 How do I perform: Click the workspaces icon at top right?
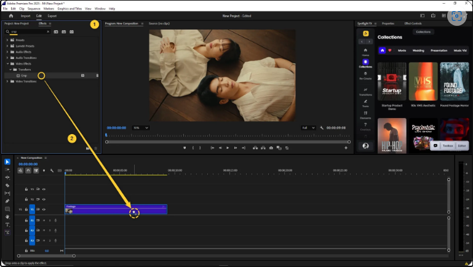coord(423,16)
